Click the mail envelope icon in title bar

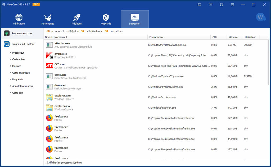point(200,5)
